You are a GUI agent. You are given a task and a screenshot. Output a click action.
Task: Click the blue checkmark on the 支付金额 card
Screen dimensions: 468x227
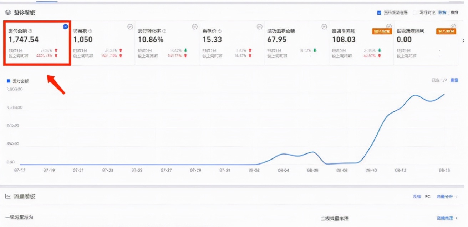point(66,26)
